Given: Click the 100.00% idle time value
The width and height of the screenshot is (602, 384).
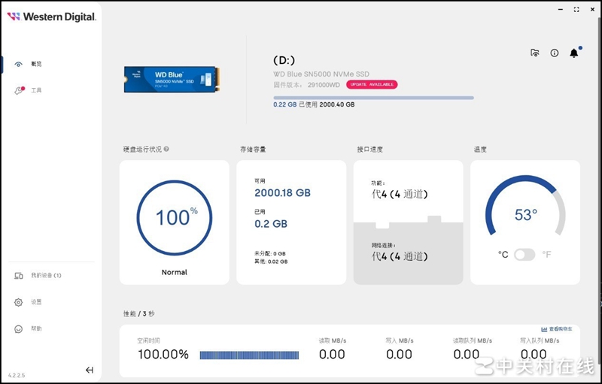Looking at the screenshot, I should [x=163, y=354].
